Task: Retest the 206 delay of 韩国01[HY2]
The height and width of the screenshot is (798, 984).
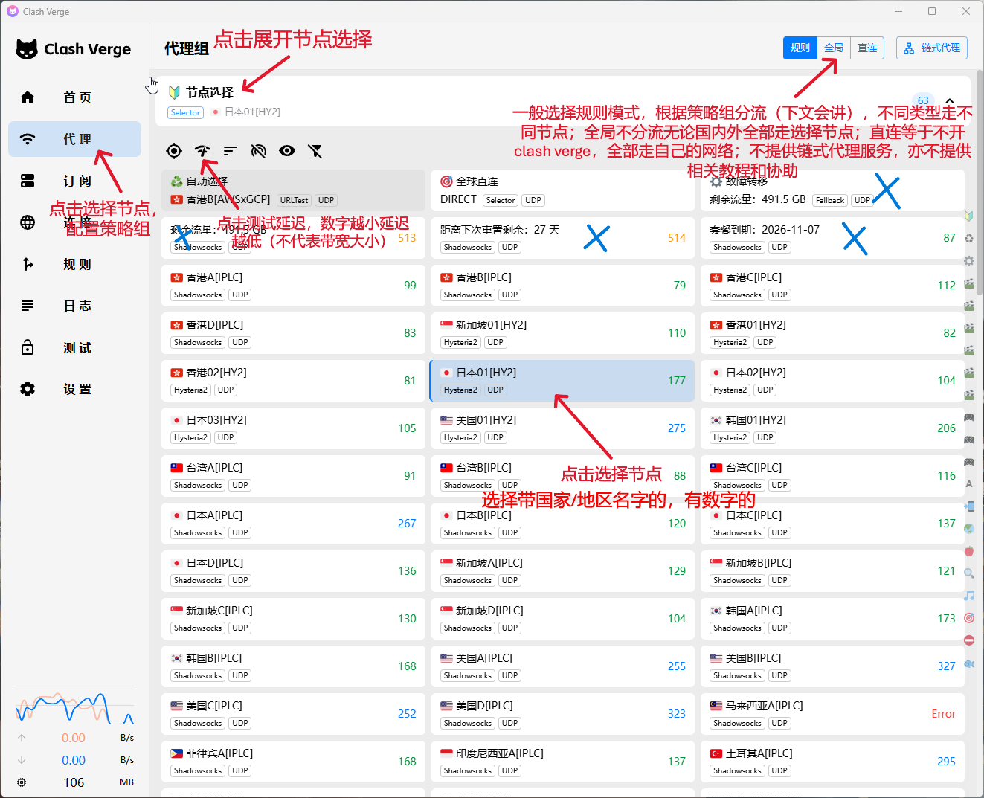Action: (x=946, y=428)
